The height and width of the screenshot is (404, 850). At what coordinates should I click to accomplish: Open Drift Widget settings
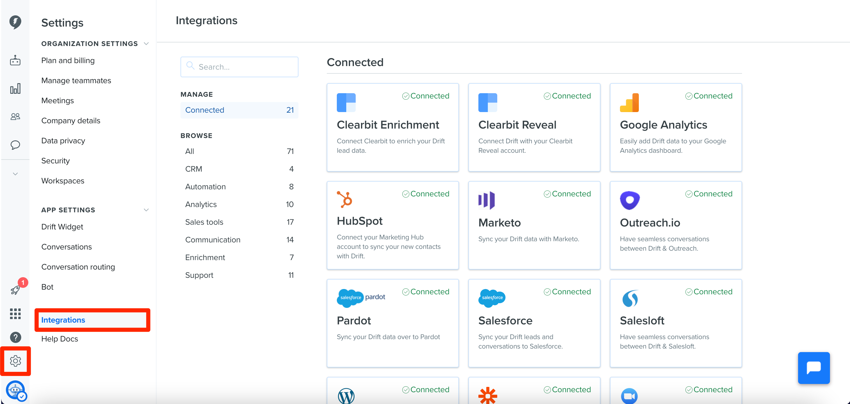click(62, 226)
